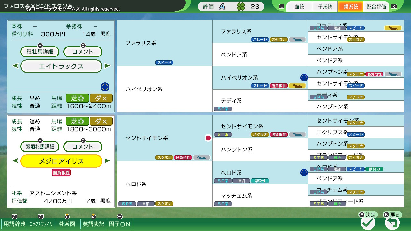Click the EU flag beside ハイペリオン系
Screen dimensions: 411x231
pos(304,78)
